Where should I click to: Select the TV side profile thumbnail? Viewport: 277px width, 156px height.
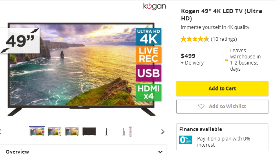click(106, 132)
